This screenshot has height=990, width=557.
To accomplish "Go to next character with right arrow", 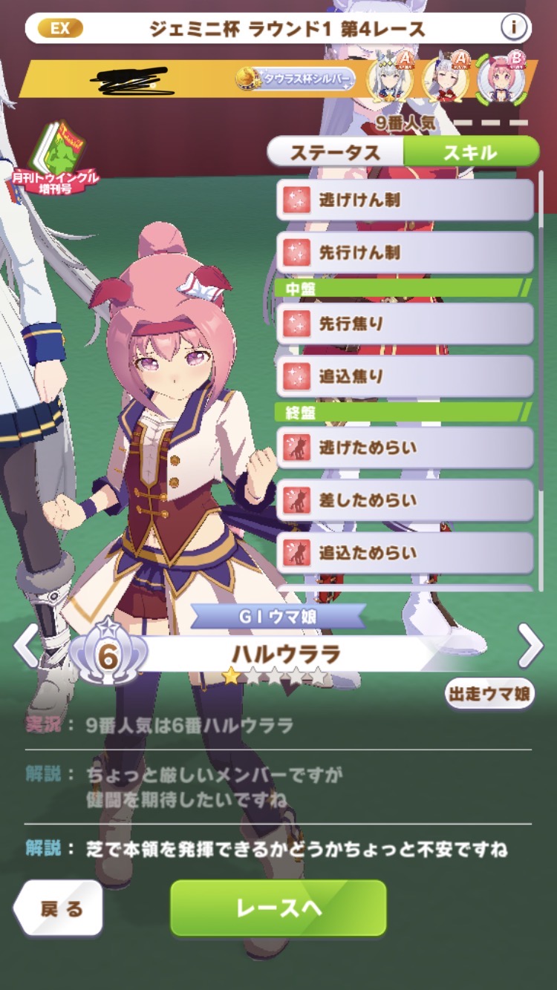I will coord(530,645).
